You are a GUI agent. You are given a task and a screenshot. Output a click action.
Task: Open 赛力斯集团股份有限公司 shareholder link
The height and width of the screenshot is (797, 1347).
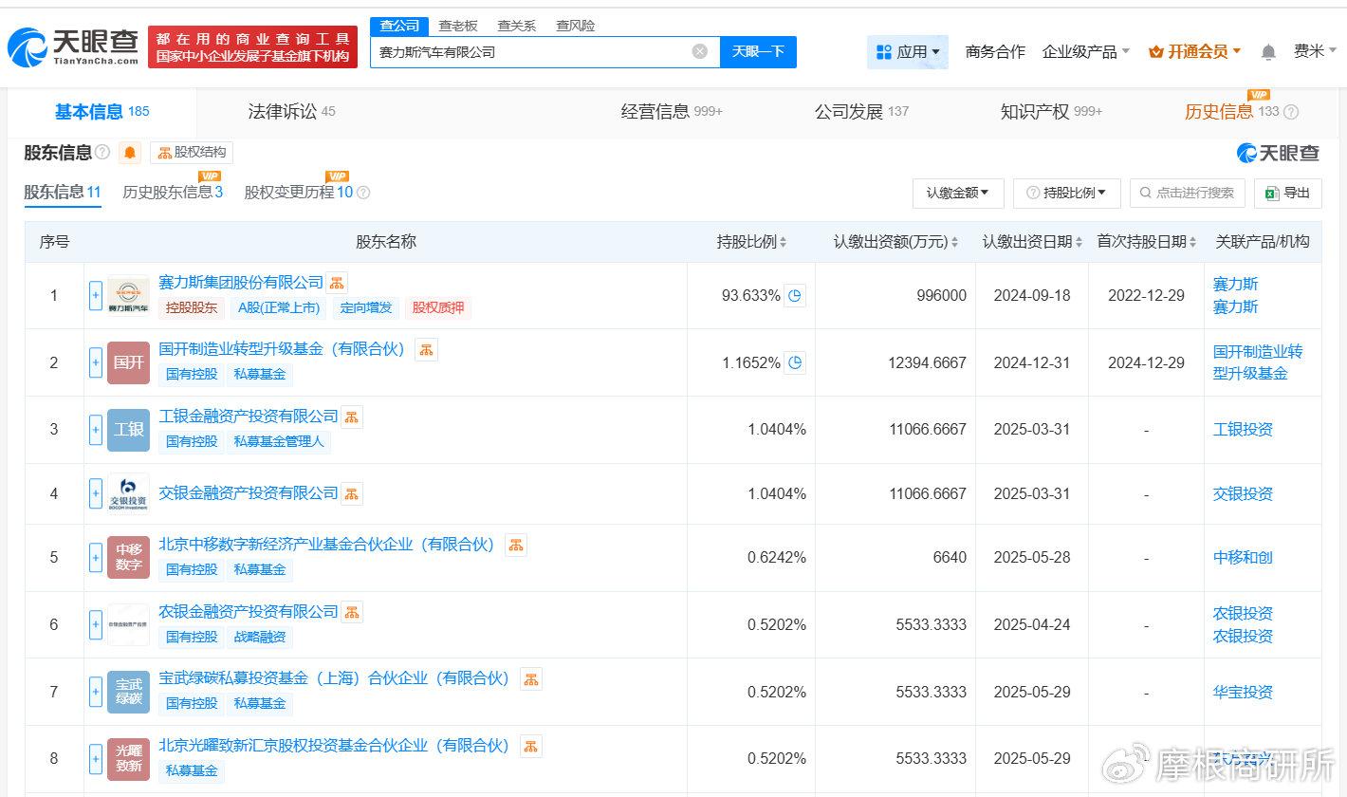point(241,283)
